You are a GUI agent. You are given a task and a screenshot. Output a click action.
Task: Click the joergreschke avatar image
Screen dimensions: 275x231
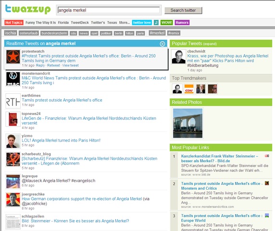[x=13, y=200]
